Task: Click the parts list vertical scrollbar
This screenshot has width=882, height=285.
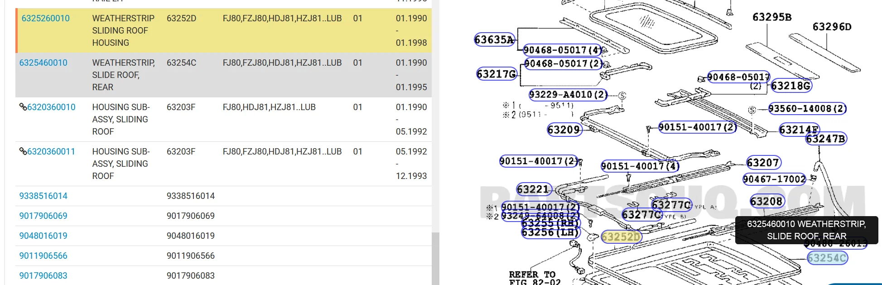Action: 435,258
